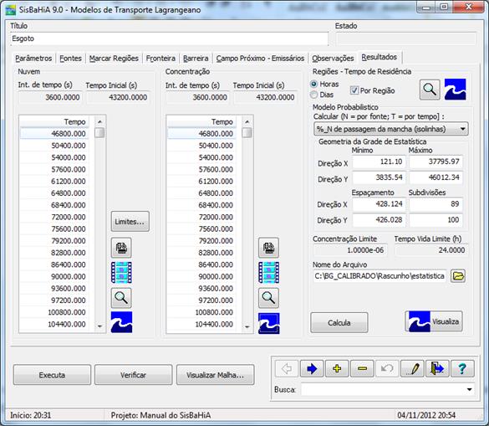
Task: Browse for file with folder icon
Action: tap(458, 276)
